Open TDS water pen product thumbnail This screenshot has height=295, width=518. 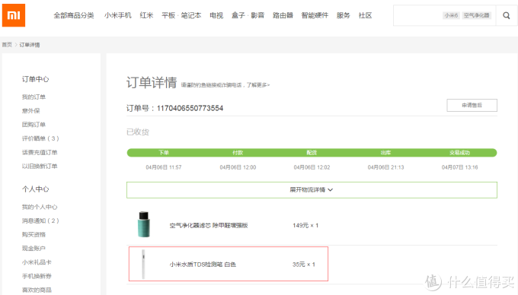click(143, 265)
